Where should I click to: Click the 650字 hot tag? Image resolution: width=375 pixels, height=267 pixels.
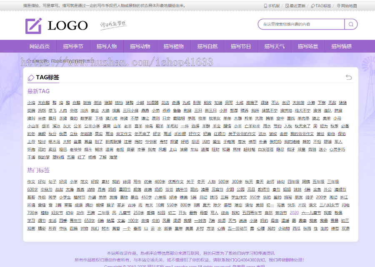point(90,221)
